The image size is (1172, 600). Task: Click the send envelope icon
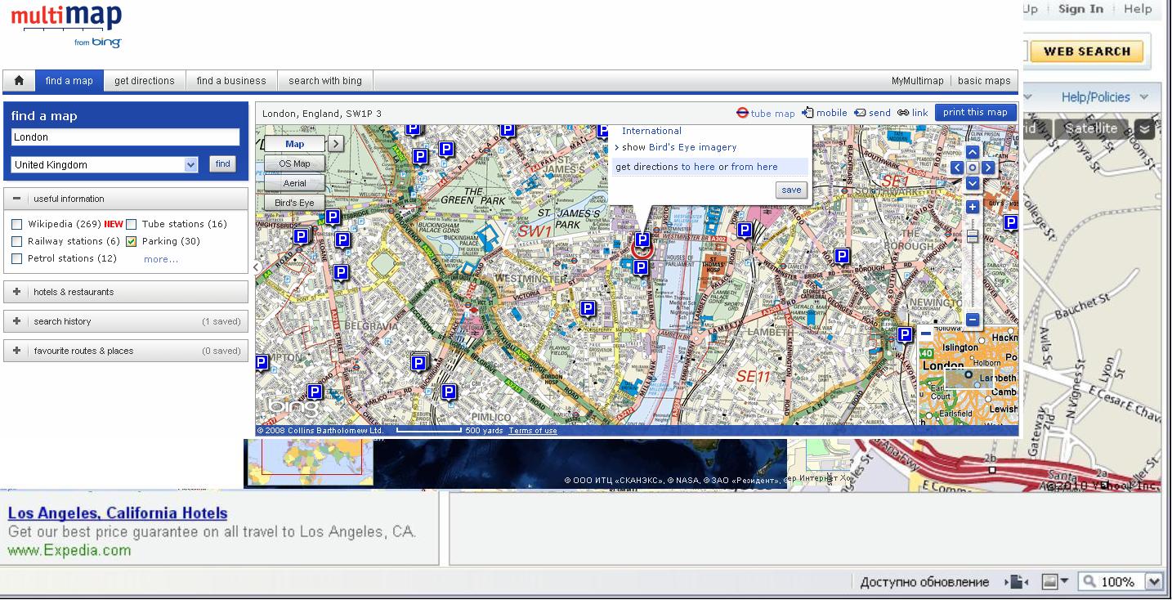click(x=860, y=113)
